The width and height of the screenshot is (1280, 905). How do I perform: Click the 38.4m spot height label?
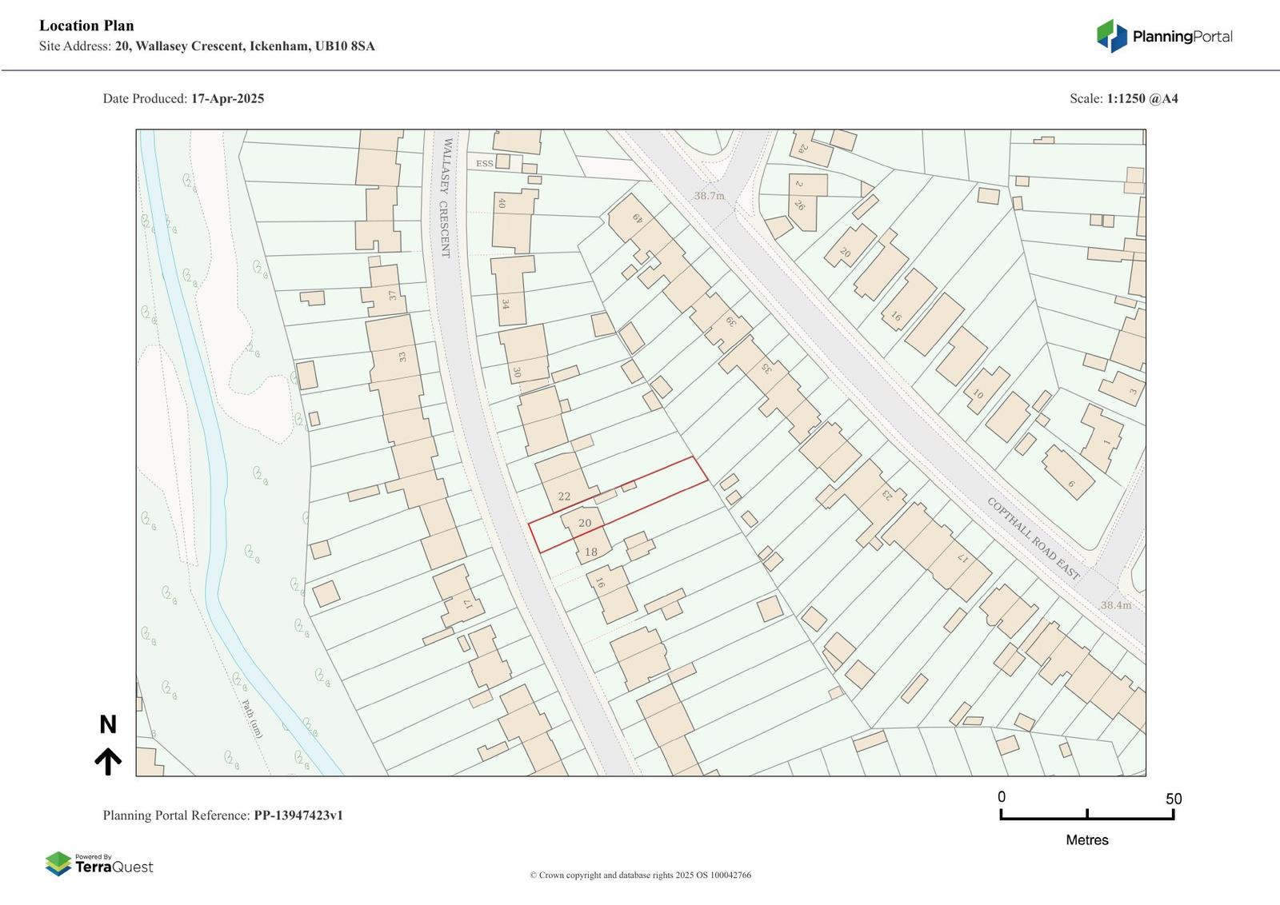[1115, 605]
